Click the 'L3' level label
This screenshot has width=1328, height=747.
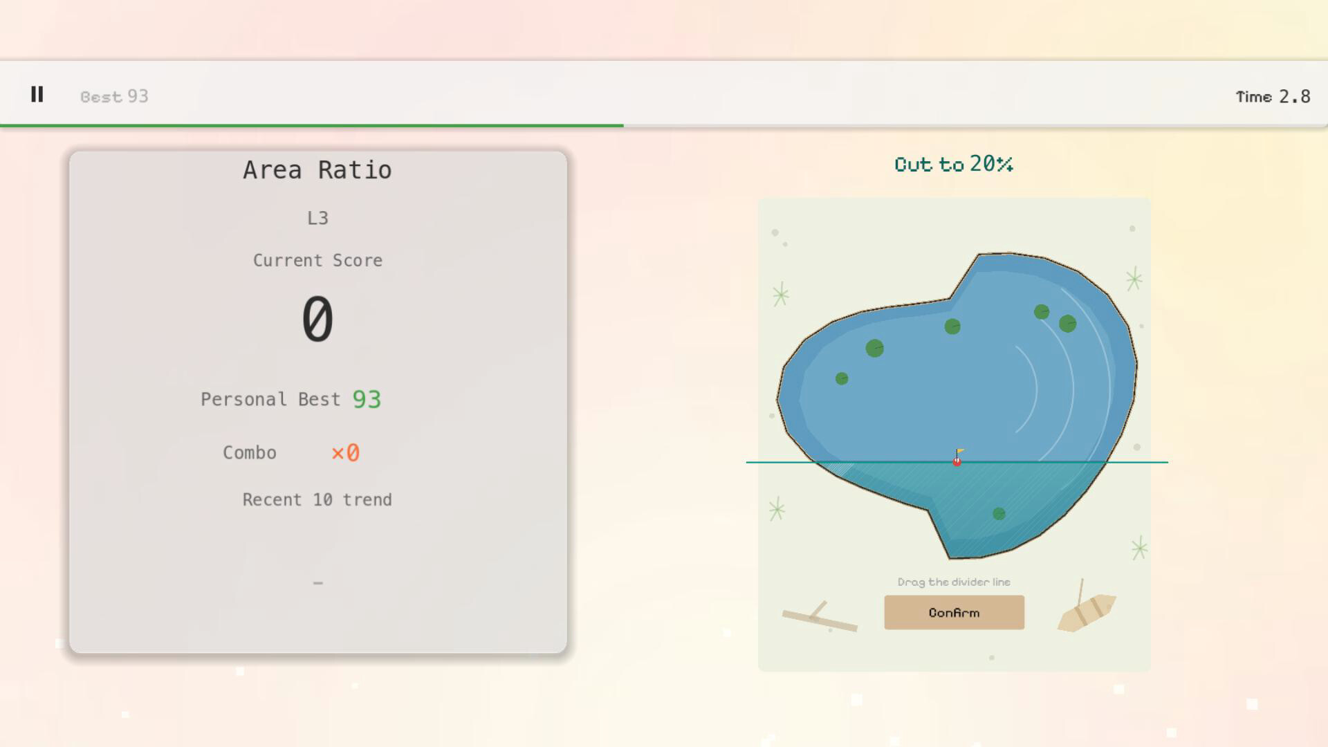pyautogui.click(x=317, y=218)
